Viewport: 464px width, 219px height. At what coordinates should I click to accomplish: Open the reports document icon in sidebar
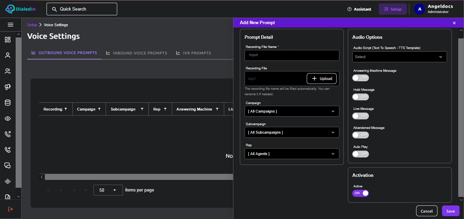[7, 197]
